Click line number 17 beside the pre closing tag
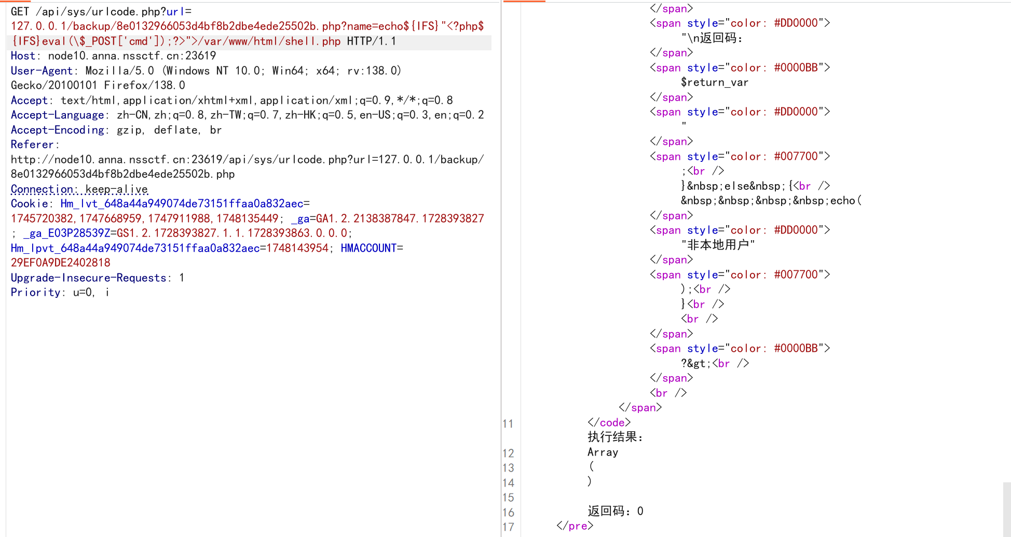Screen dimensions: 1011x537 [508, 526]
